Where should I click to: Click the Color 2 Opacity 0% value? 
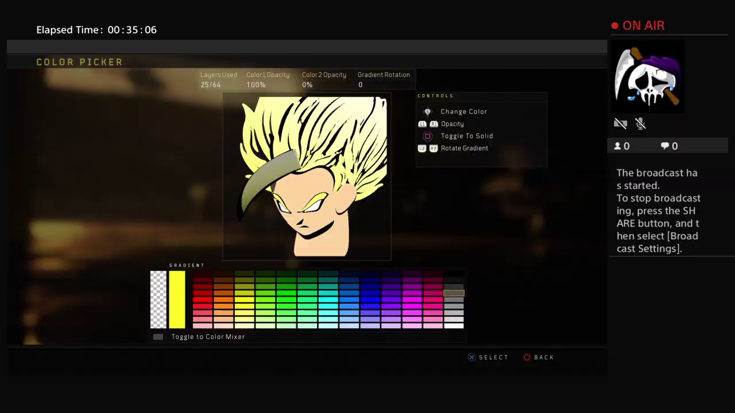307,85
